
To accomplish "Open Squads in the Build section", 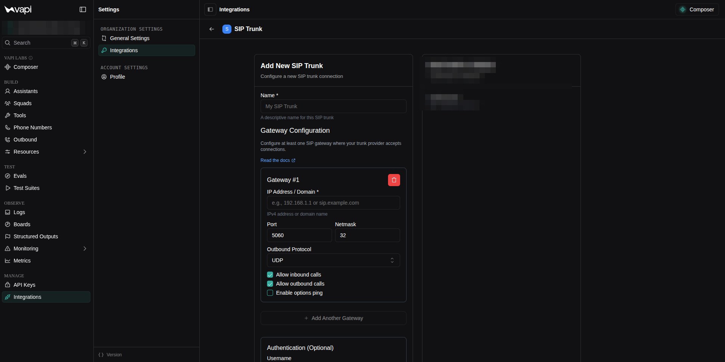I will coord(46,103).
